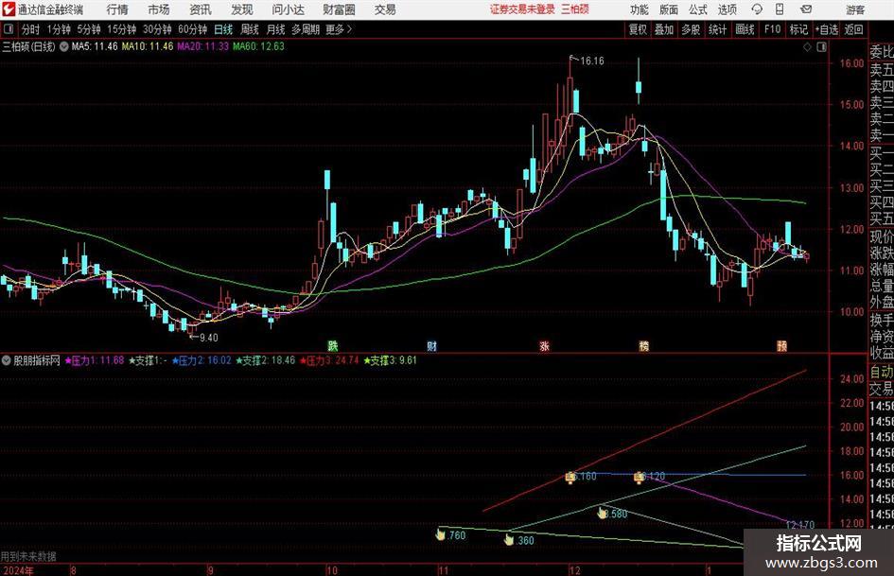This screenshot has width=894, height=576.
Task: Click the 画线 drawing tools button
Action: tap(745, 29)
